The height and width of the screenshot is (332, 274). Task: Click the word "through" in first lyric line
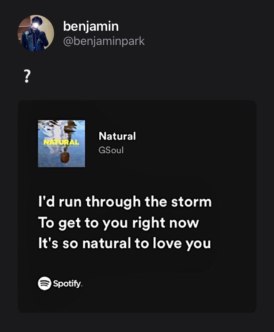pos(113,202)
